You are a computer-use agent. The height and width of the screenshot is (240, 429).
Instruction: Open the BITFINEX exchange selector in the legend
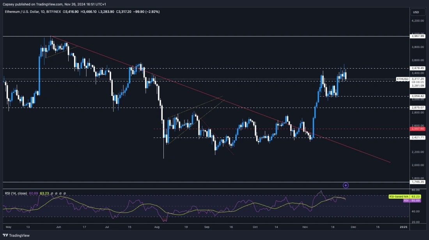point(53,12)
